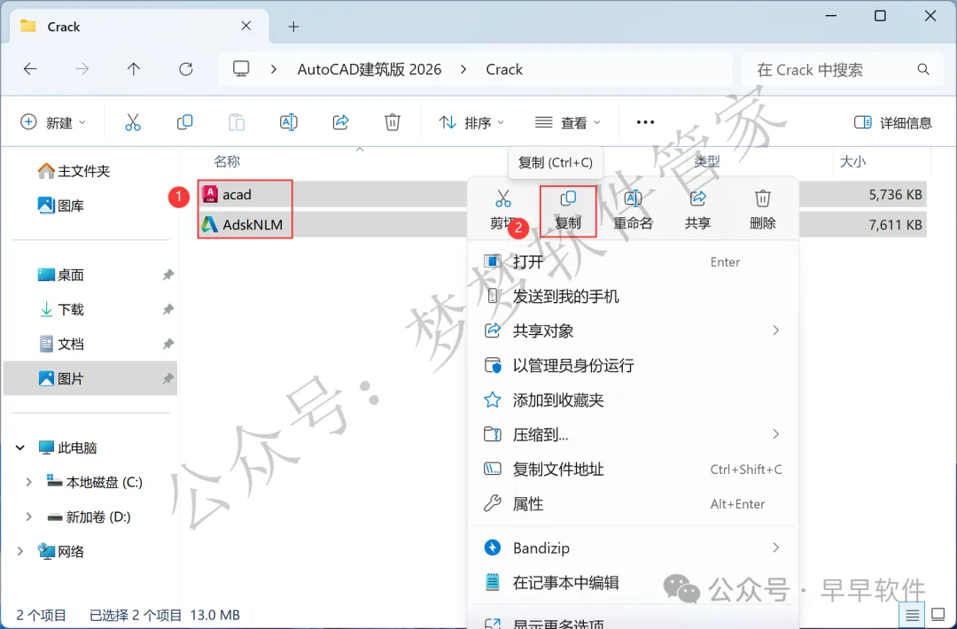Close the Crack tab

tap(246, 26)
